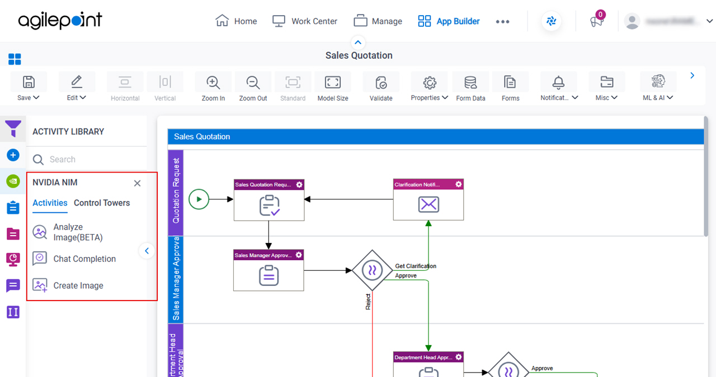Click the AgilePoint logo
The height and width of the screenshot is (377, 716).
click(x=60, y=21)
